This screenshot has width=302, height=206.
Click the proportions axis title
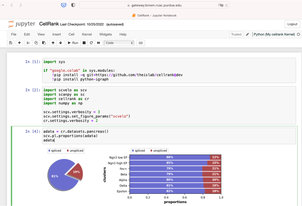(175, 202)
